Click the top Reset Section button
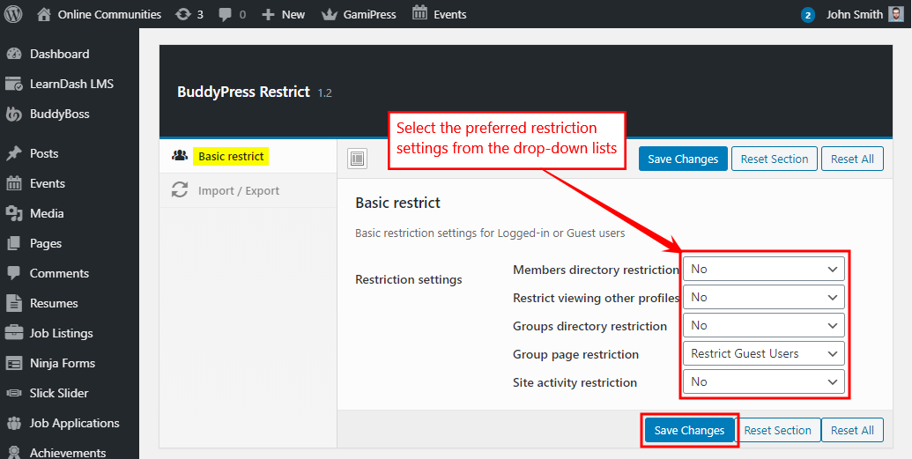This screenshot has height=459, width=912. 774,159
